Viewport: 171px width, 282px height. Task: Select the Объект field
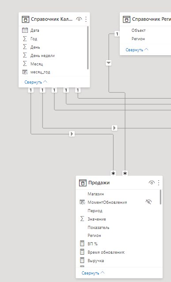[x=138, y=30]
